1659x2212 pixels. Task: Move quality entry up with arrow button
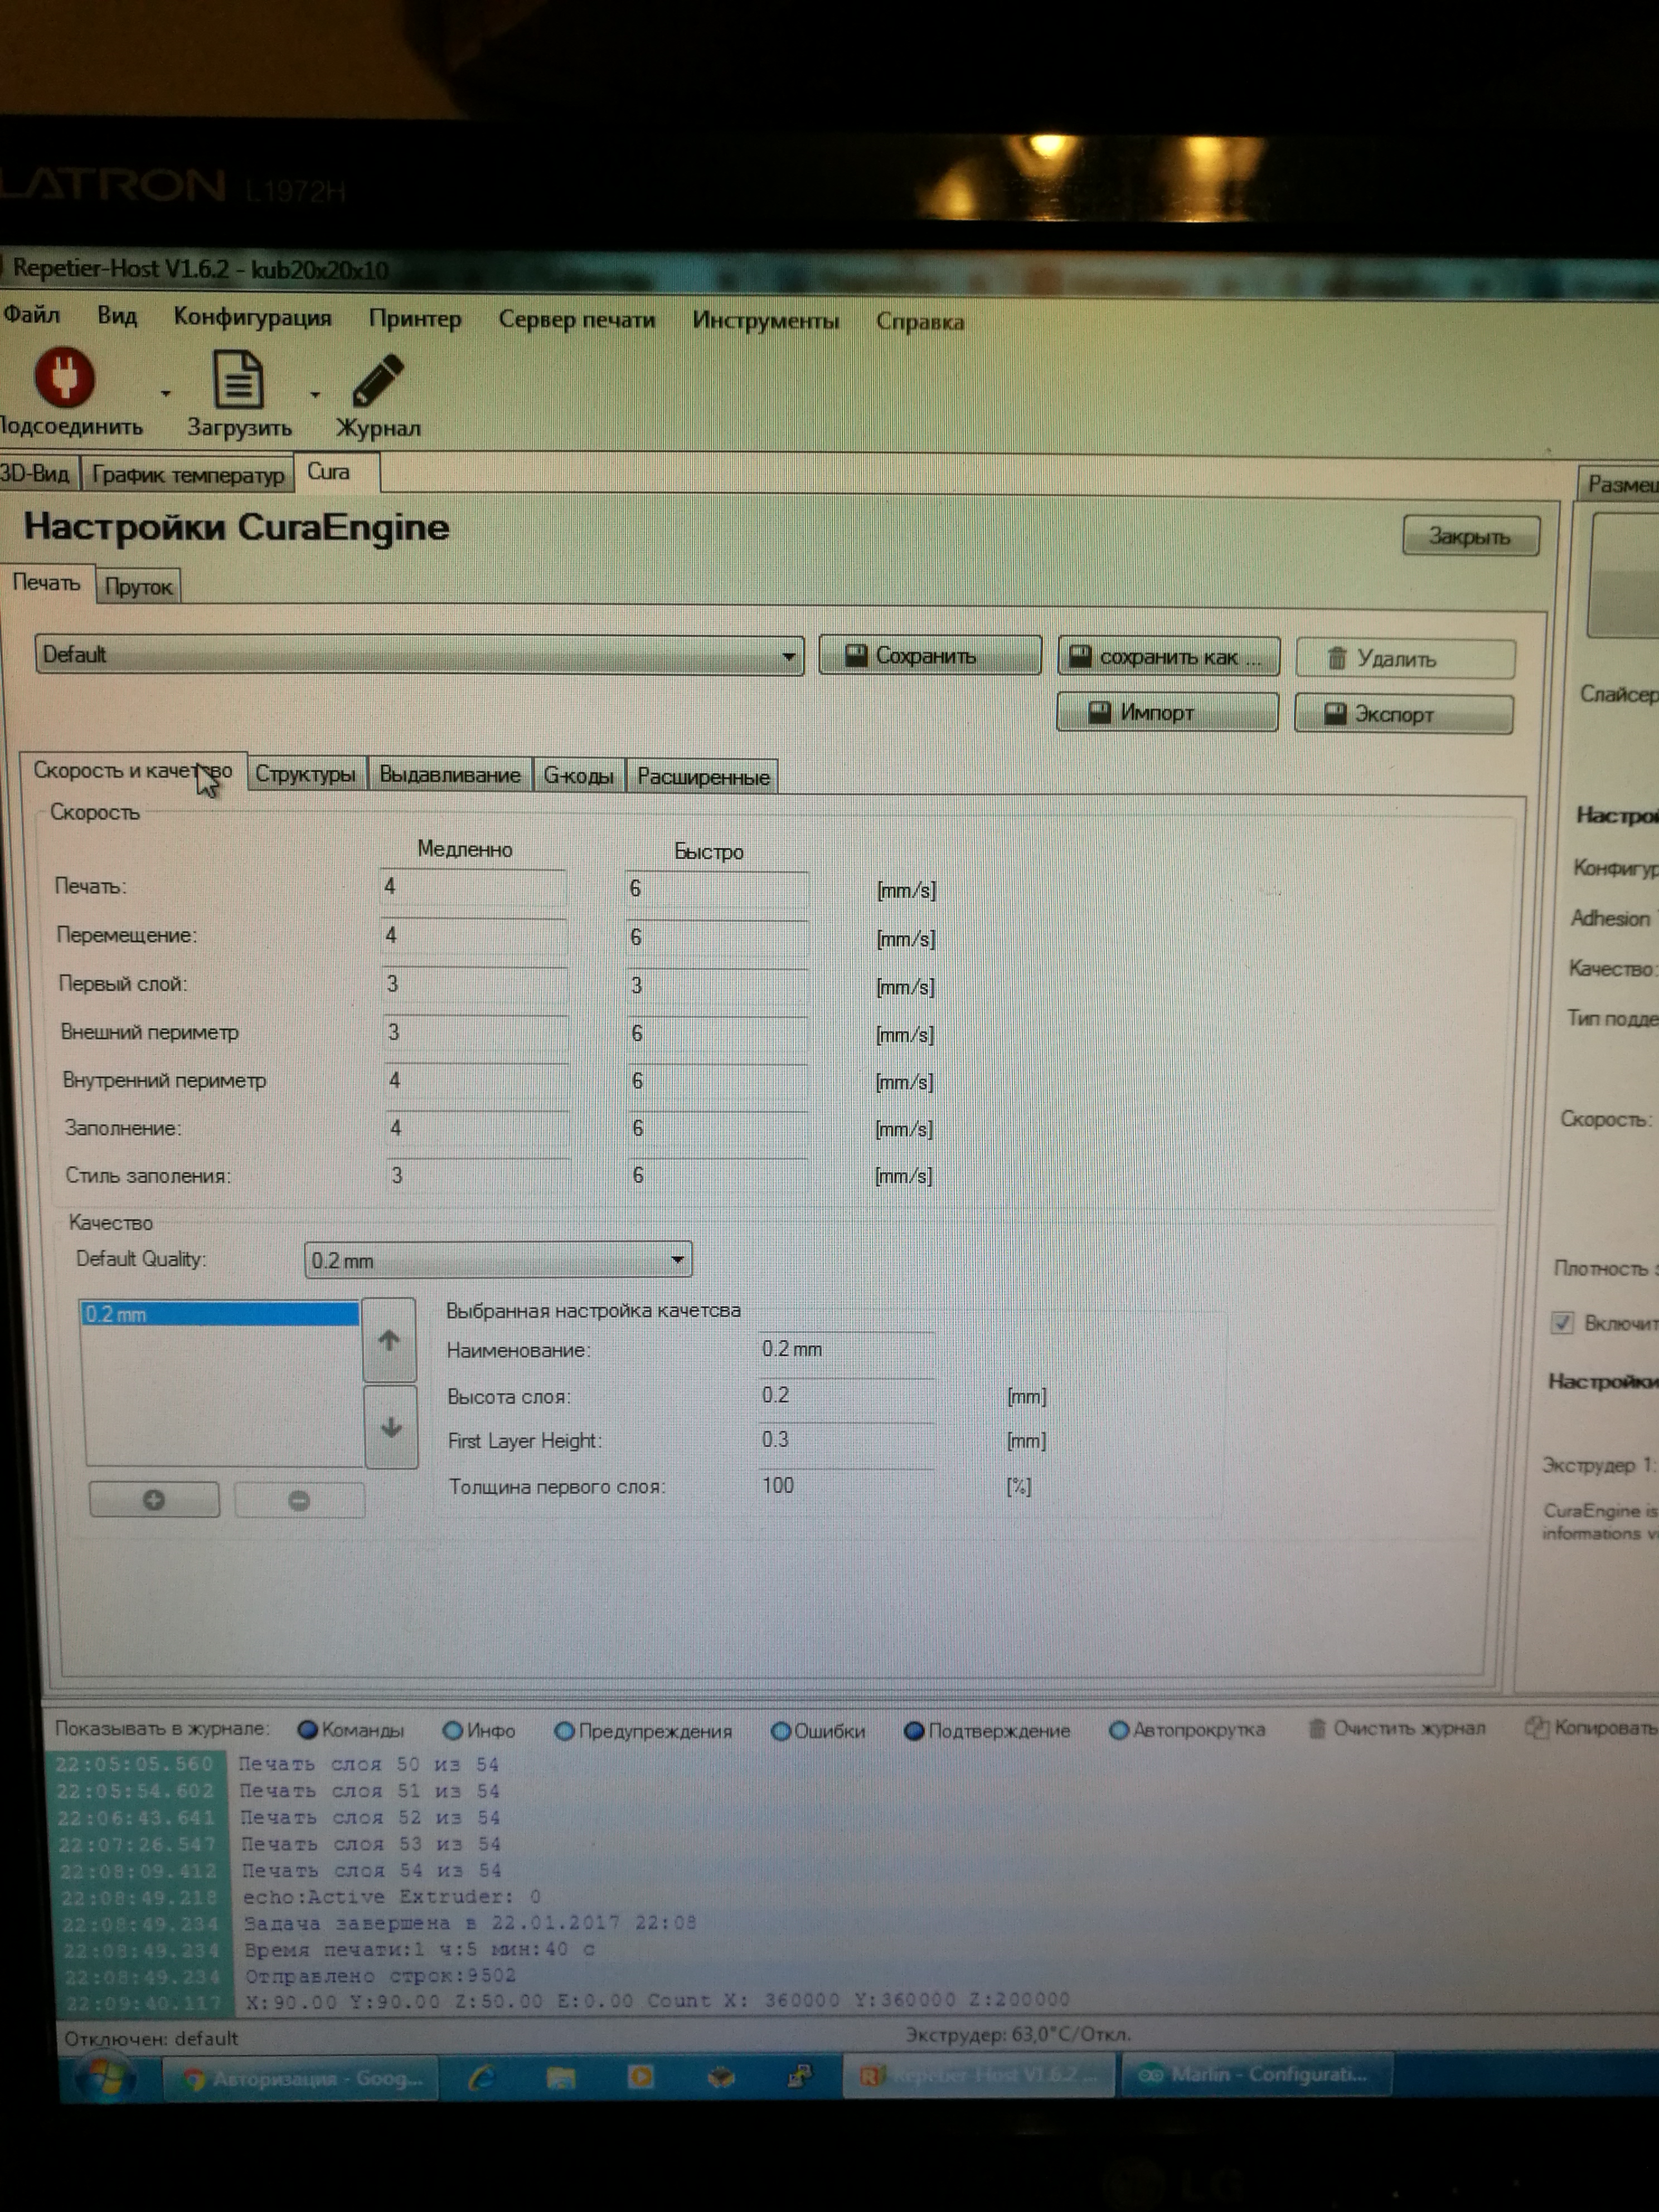pyautogui.click(x=389, y=1340)
